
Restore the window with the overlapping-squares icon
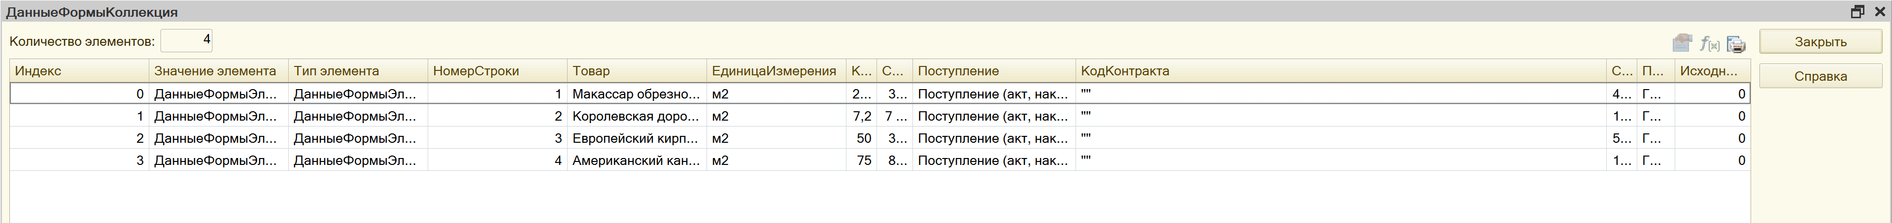1858,12
